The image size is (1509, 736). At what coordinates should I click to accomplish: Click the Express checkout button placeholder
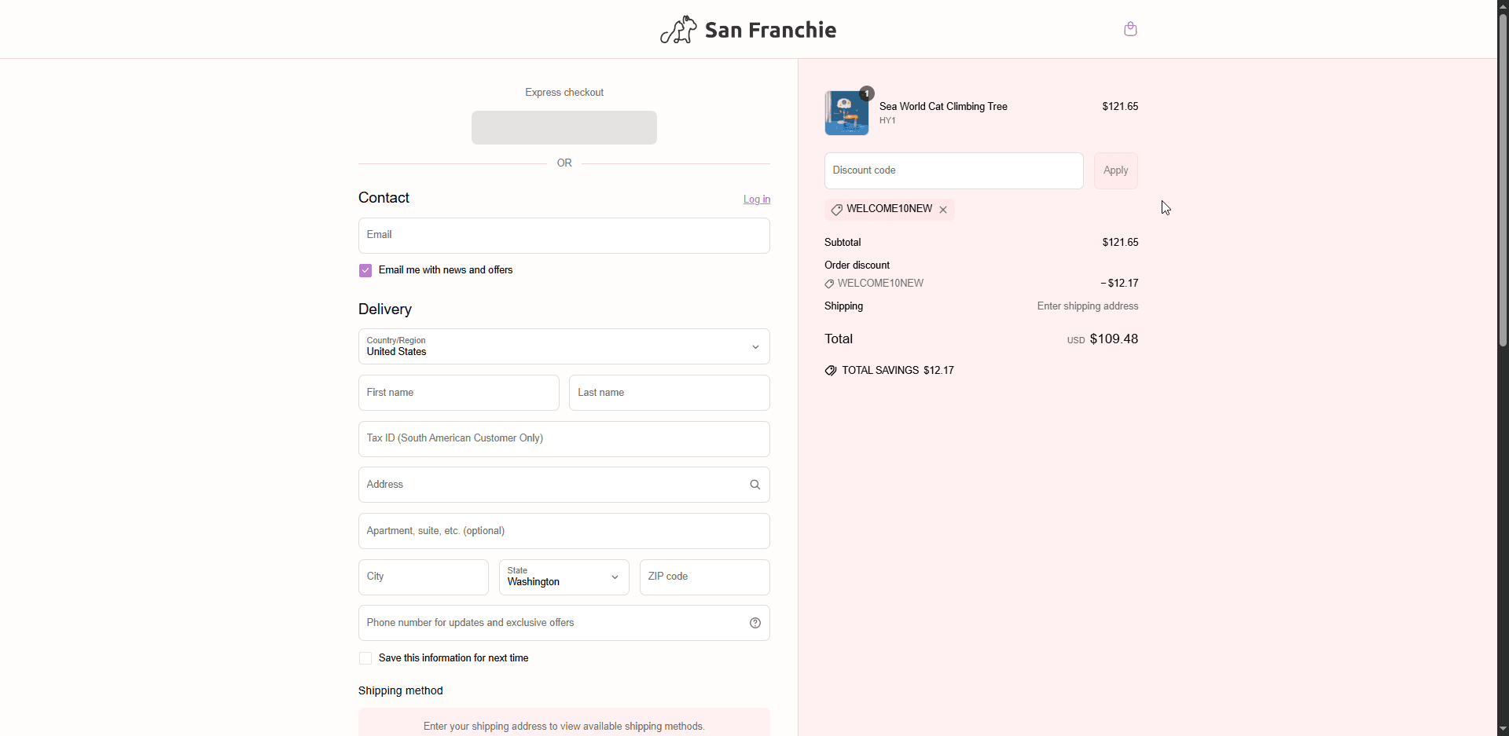(x=564, y=127)
